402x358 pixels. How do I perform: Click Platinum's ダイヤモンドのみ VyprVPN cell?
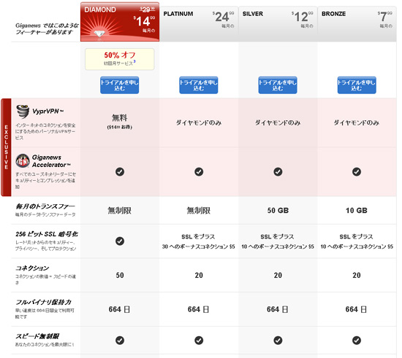[x=199, y=122]
